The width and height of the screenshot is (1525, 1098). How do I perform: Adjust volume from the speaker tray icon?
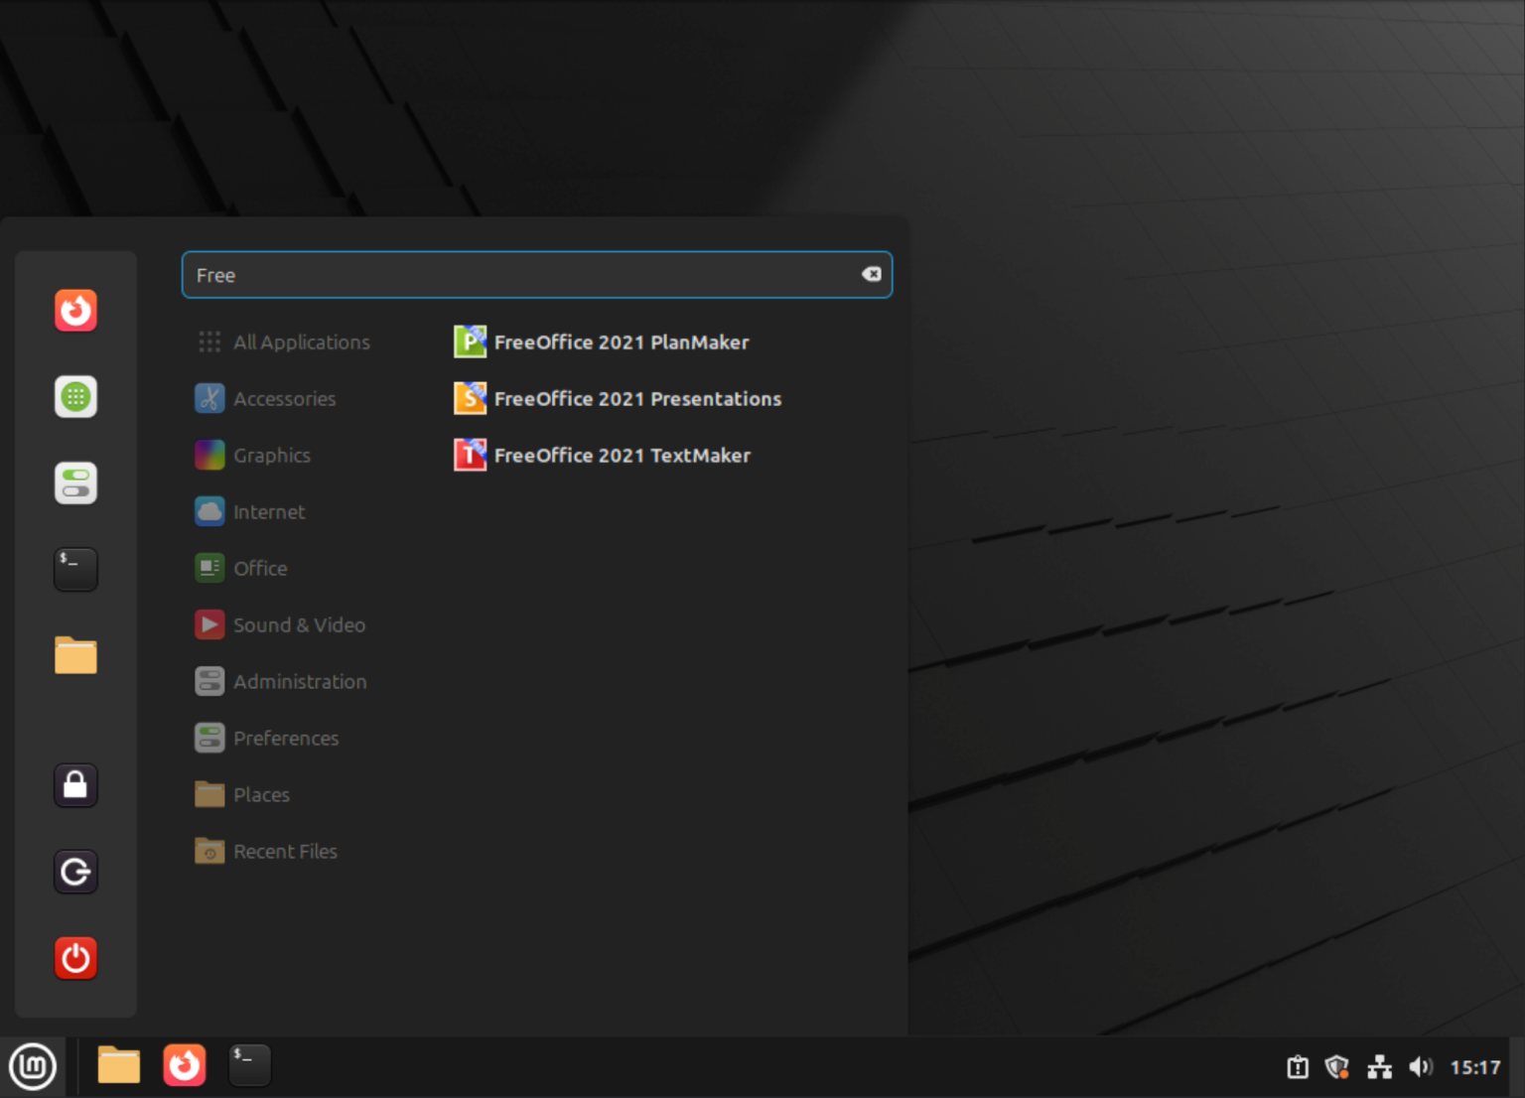pyautogui.click(x=1420, y=1066)
